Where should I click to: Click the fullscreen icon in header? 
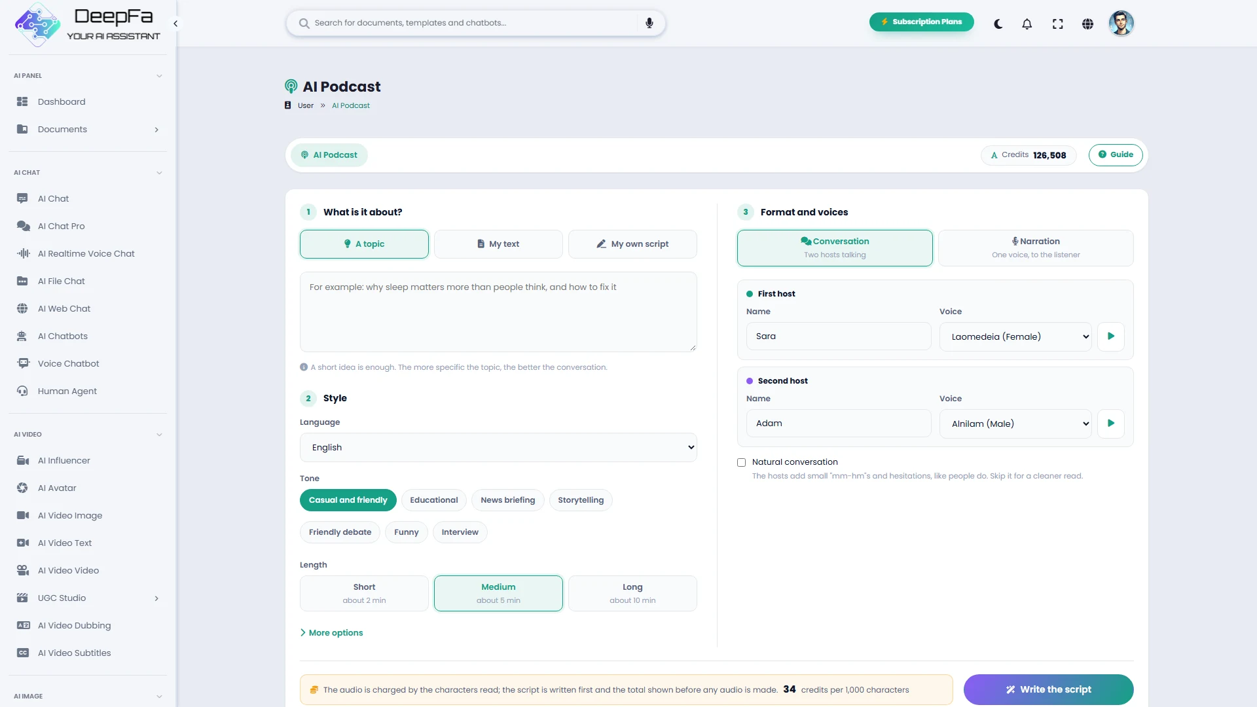coord(1057,24)
